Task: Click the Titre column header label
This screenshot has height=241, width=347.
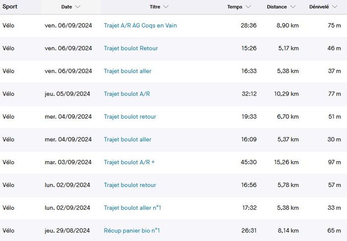Action: (155, 7)
